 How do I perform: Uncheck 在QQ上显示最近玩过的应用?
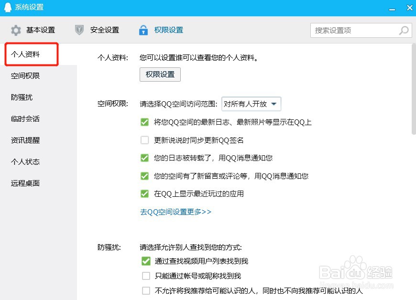tap(144, 194)
